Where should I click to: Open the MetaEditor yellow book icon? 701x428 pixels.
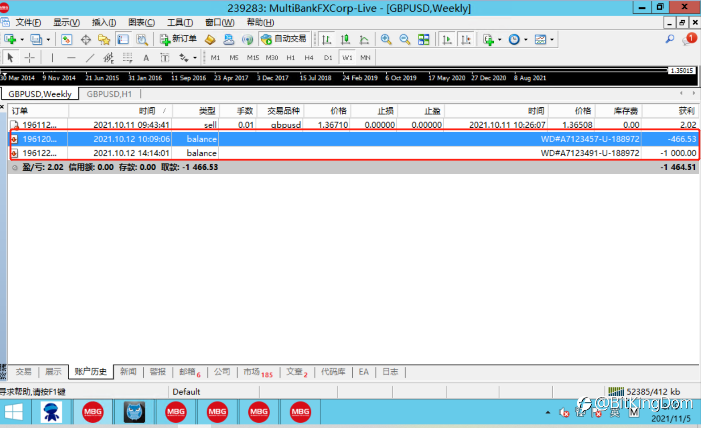[x=210, y=39]
